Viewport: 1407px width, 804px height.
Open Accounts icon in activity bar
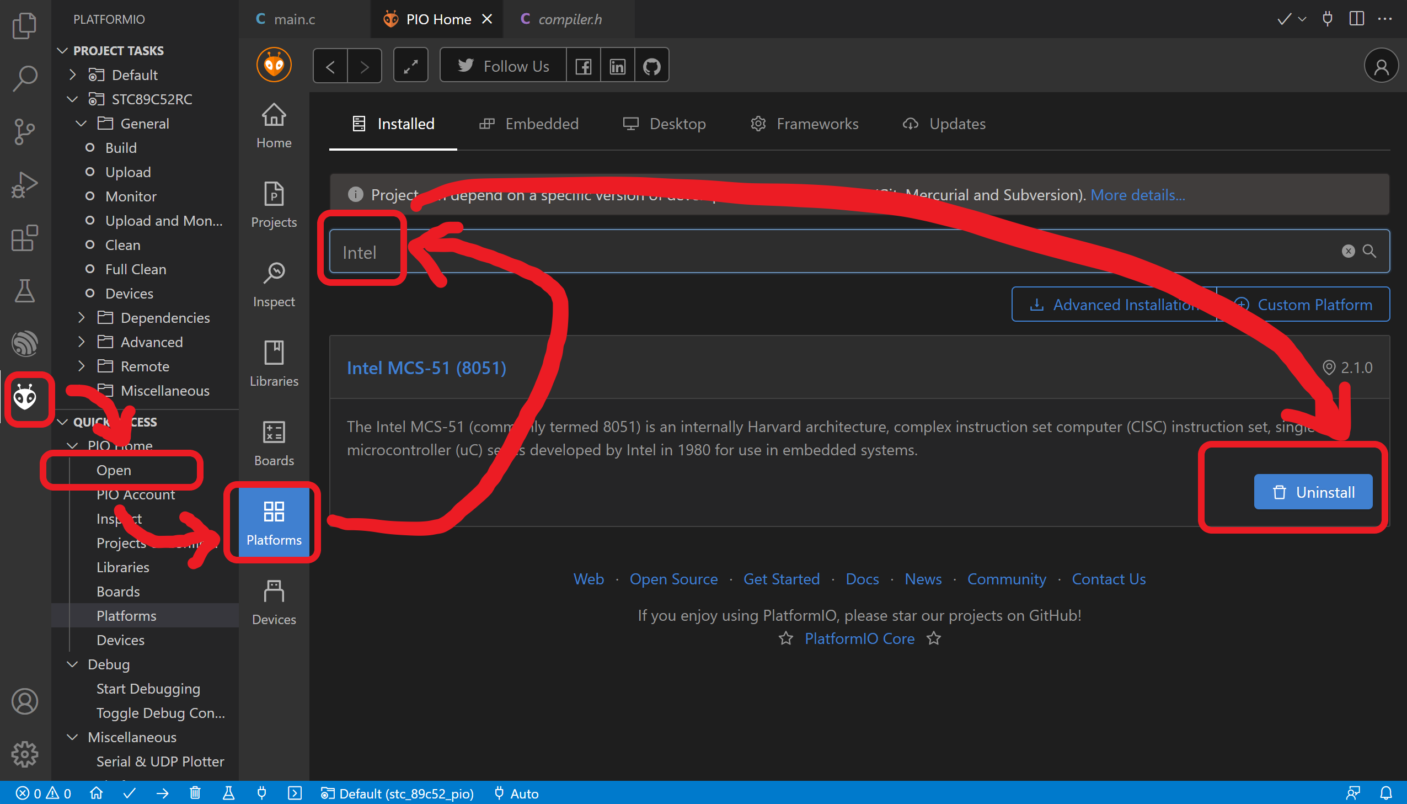coord(25,701)
